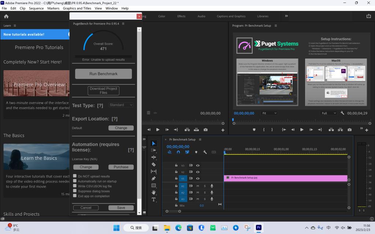Open the Sequence menu
375x234 pixels.
(36, 8)
